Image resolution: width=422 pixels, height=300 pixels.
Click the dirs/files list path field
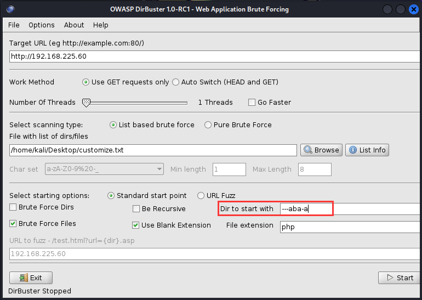153,150
